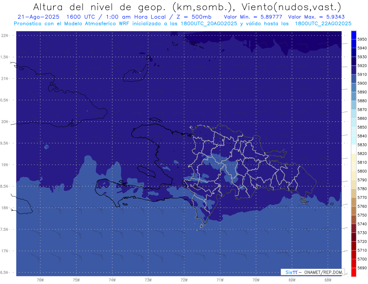Click the '5830' color scale label
Image resolution: width=368 pixels, height=284 pixels.
pyautogui.click(x=362, y=145)
